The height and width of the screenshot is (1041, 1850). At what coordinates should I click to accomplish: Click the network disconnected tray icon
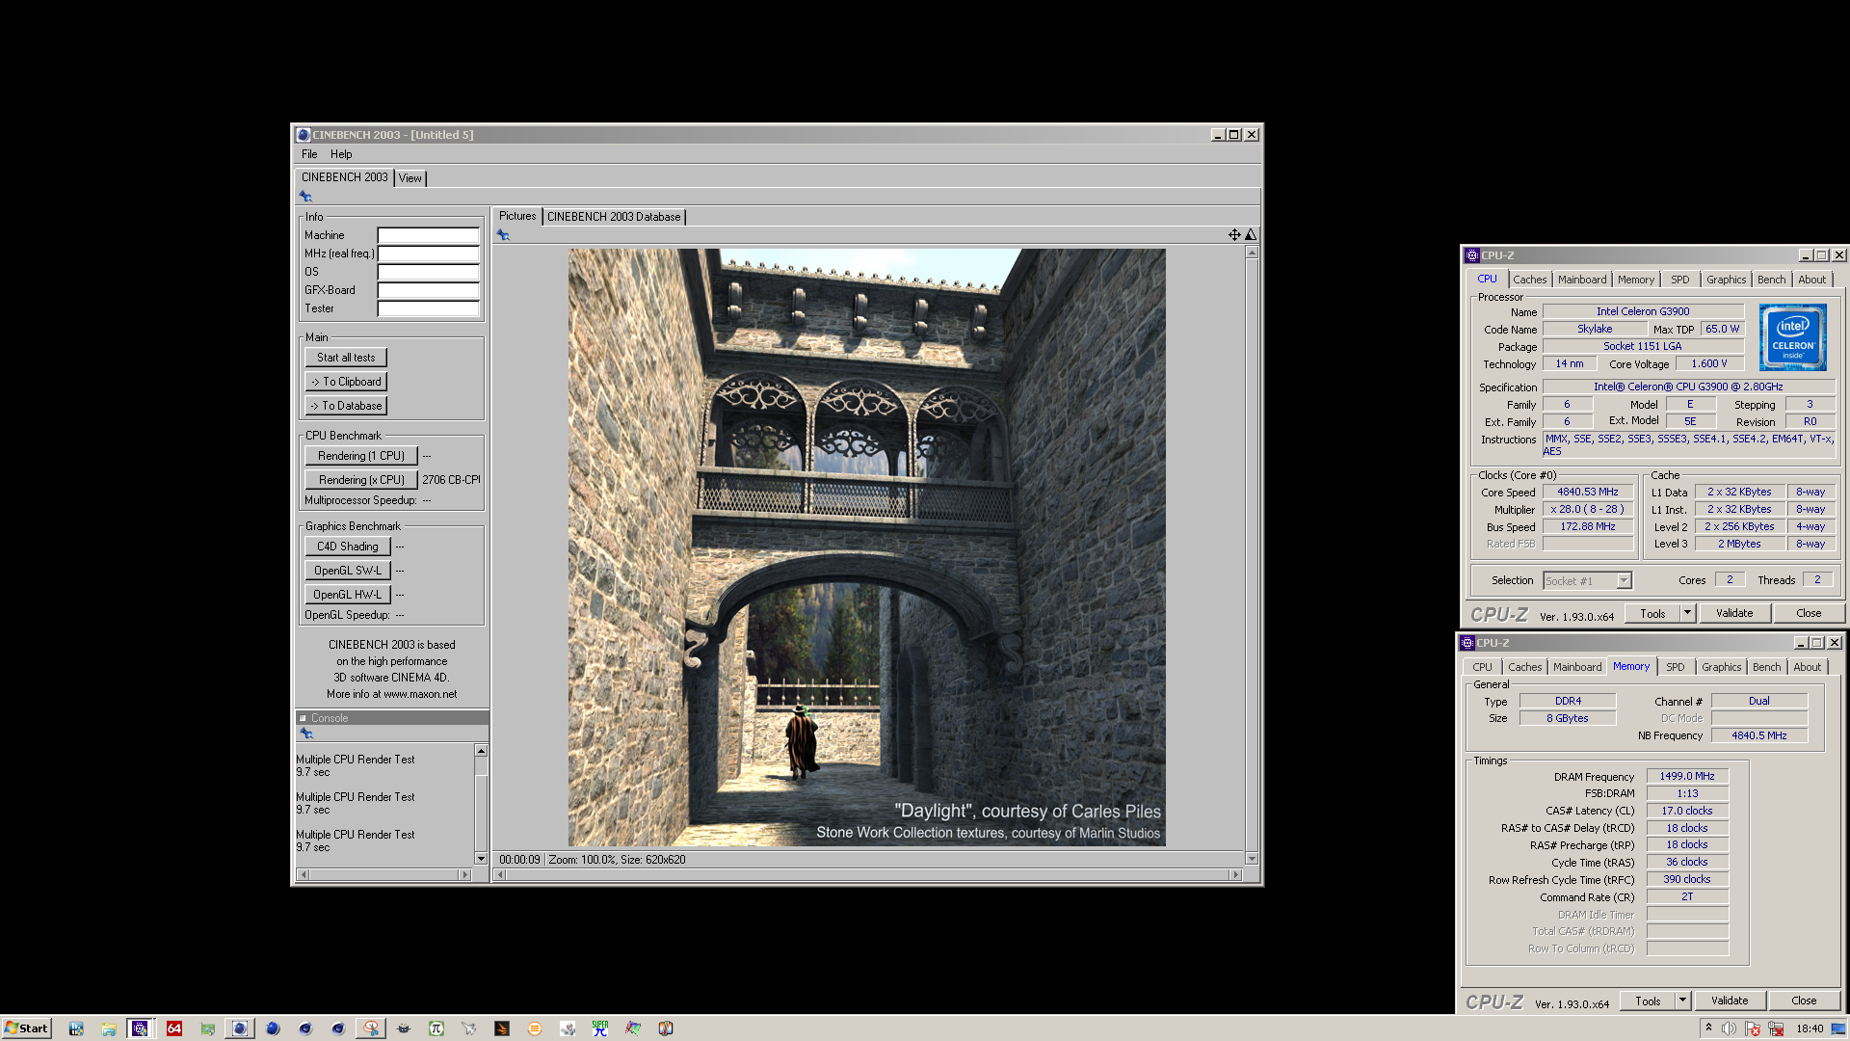point(1776,1028)
